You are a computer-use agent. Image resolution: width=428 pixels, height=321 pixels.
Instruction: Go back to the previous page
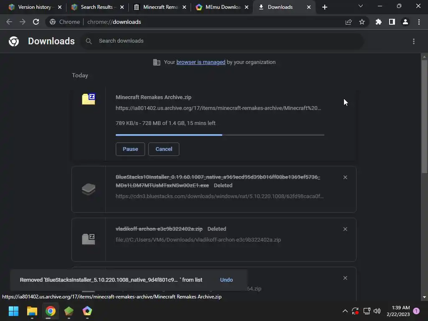(9, 22)
